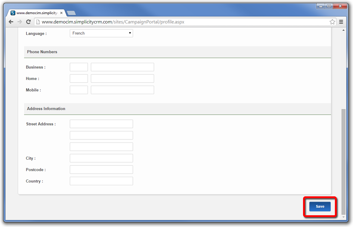Click the Business phone number field
Viewport: 353px width, 227px height.
click(122, 67)
